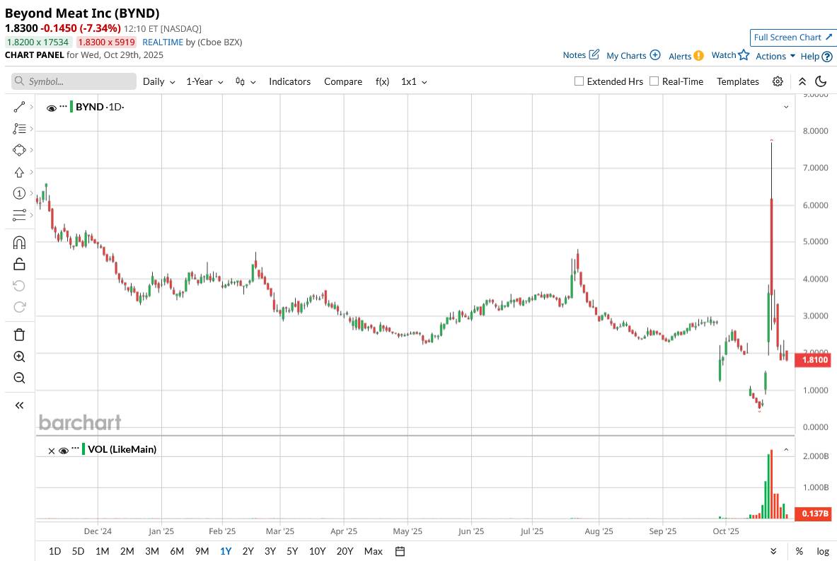Add chart to My Charts
This screenshot has height=561, width=837.
tap(633, 55)
